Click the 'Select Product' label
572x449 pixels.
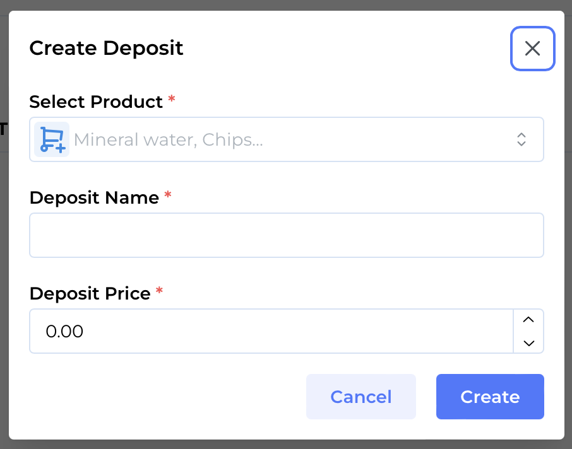point(96,102)
